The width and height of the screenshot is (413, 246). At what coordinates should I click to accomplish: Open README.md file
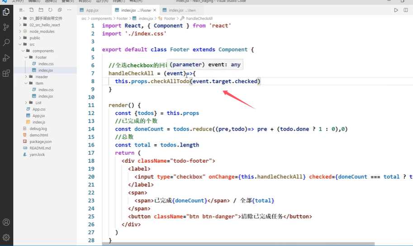click(40, 148)
